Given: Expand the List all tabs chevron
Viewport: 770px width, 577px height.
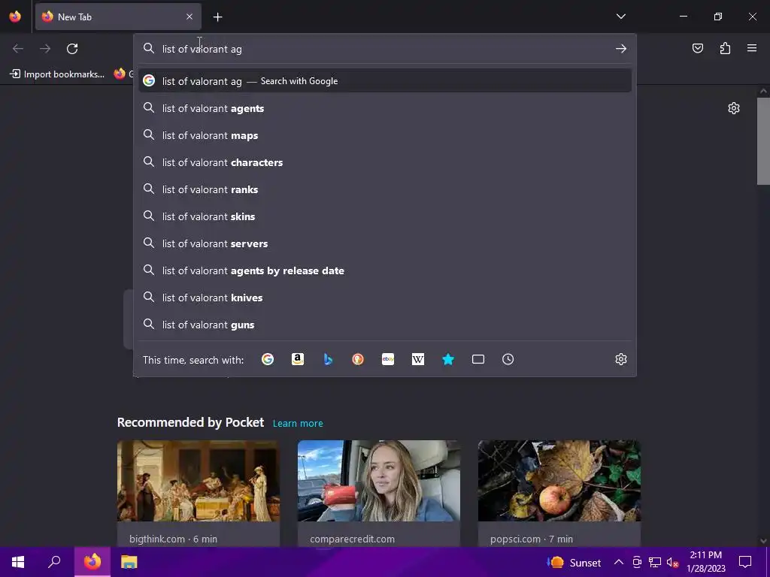Looking at the screenshot, I should click(620, 17).
